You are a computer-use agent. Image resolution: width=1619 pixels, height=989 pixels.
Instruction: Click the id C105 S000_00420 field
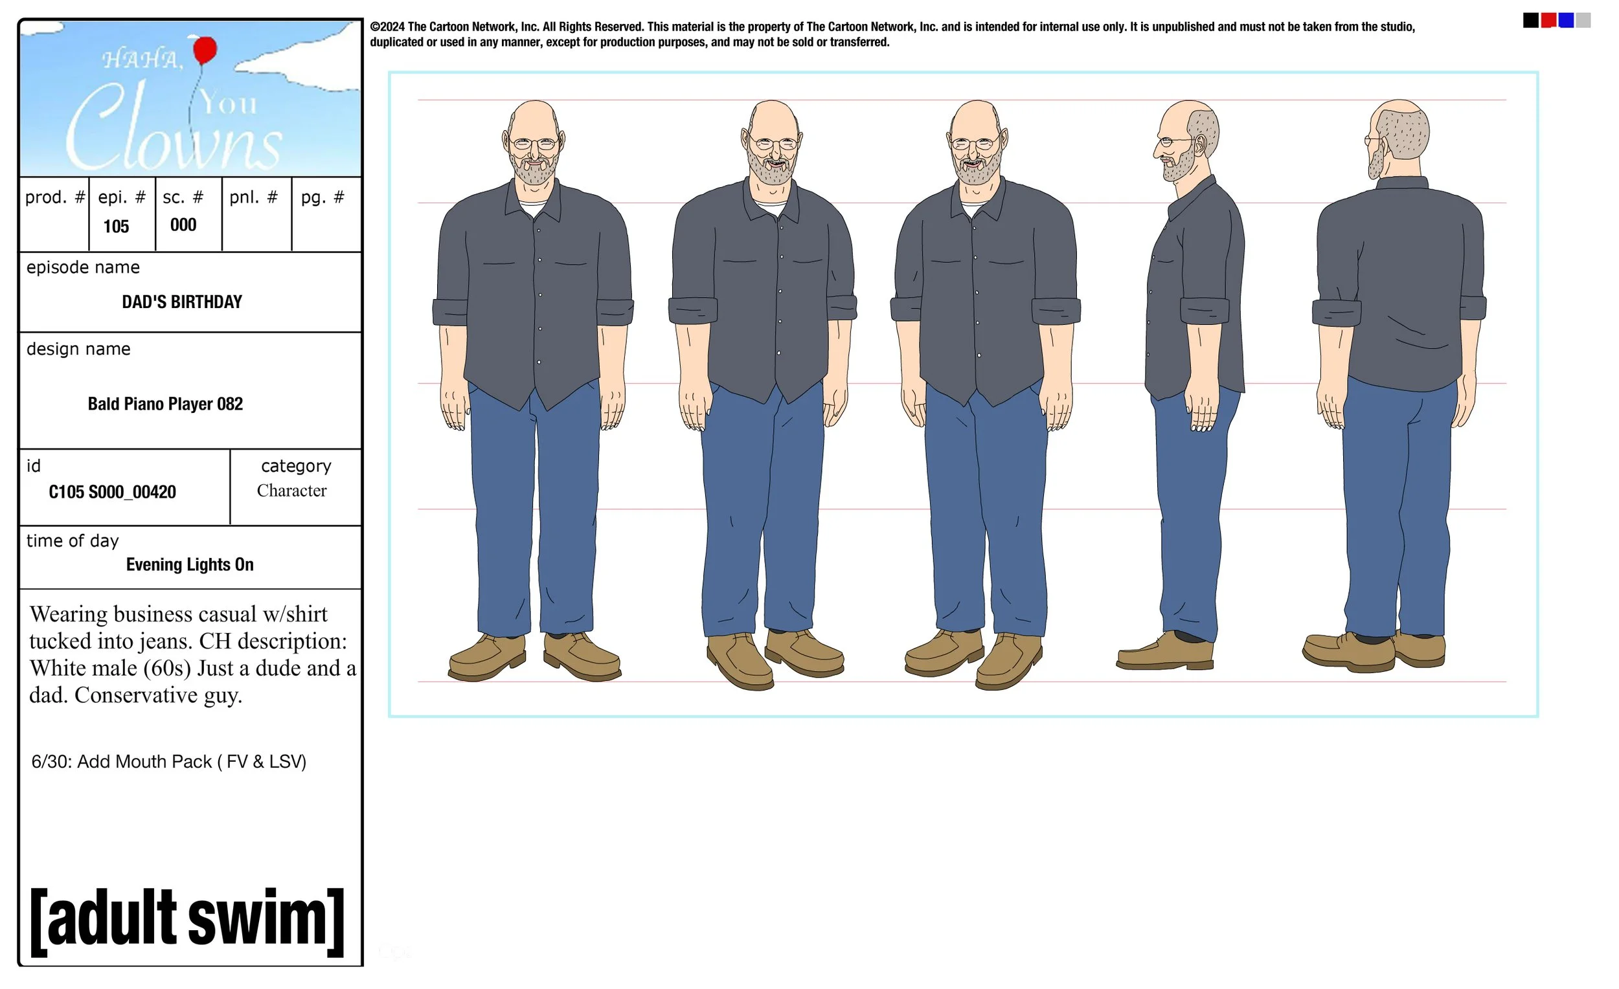pos(112,493)
